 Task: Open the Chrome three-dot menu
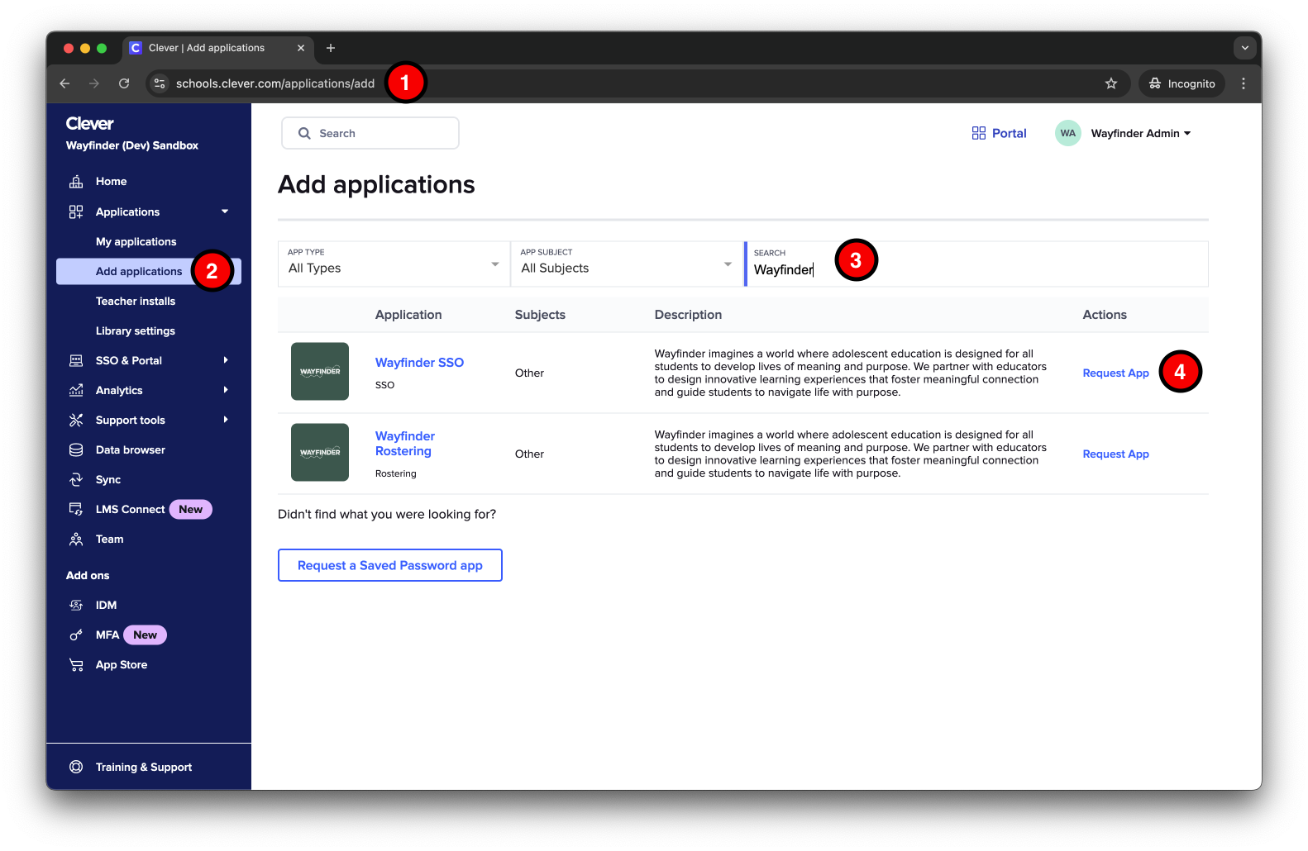click(1244, 83)
